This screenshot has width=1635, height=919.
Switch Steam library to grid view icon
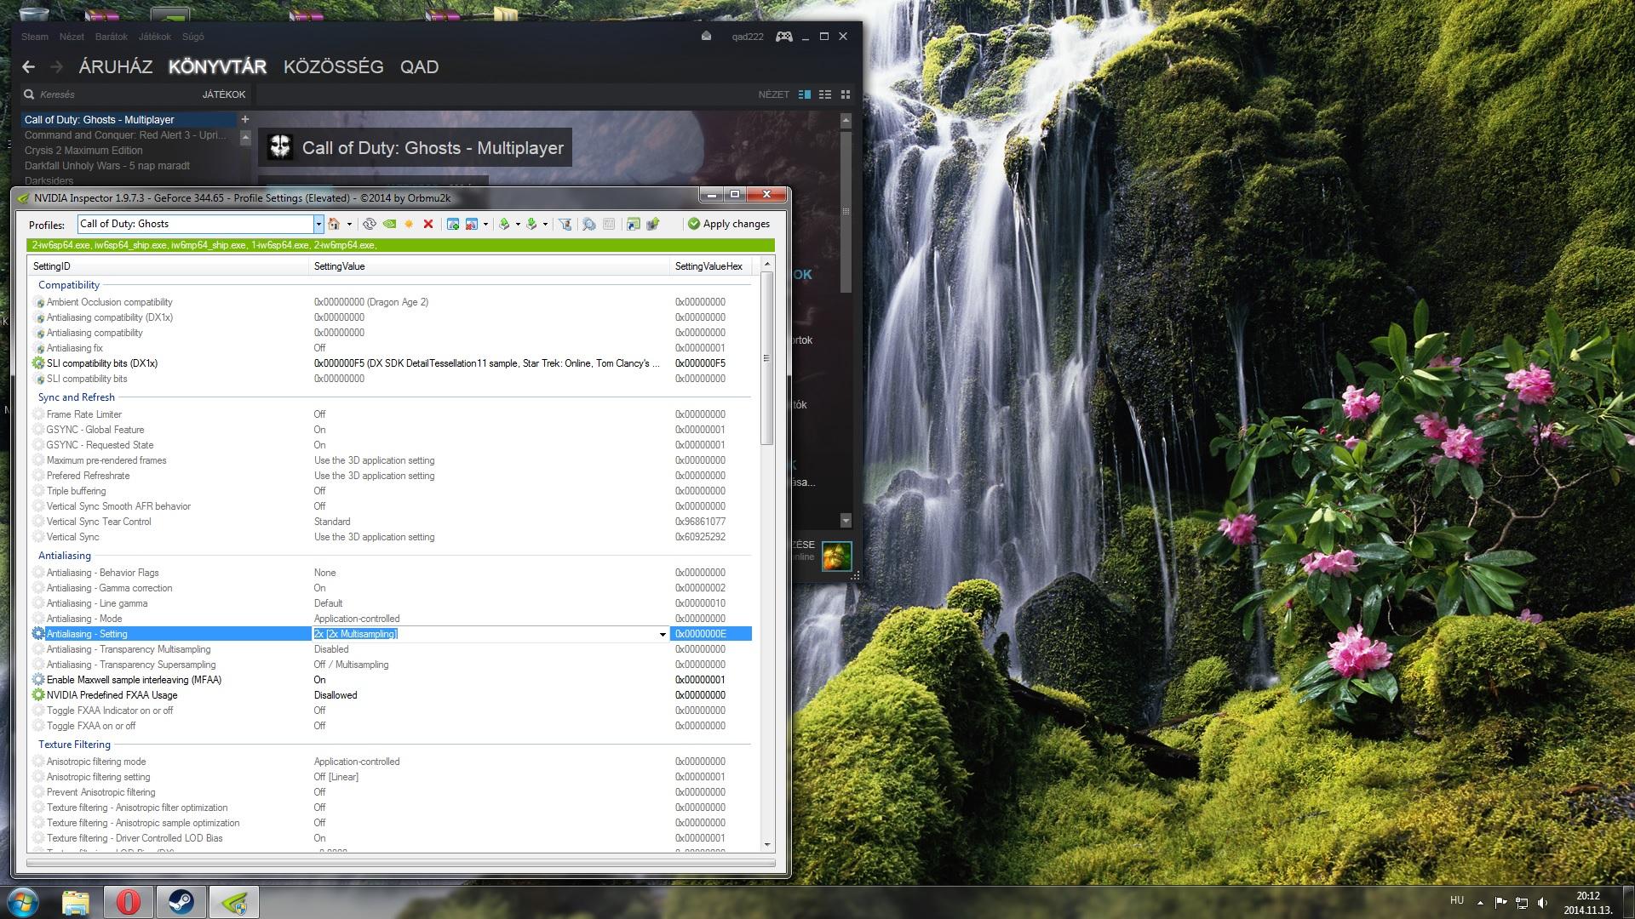[846, 94]
